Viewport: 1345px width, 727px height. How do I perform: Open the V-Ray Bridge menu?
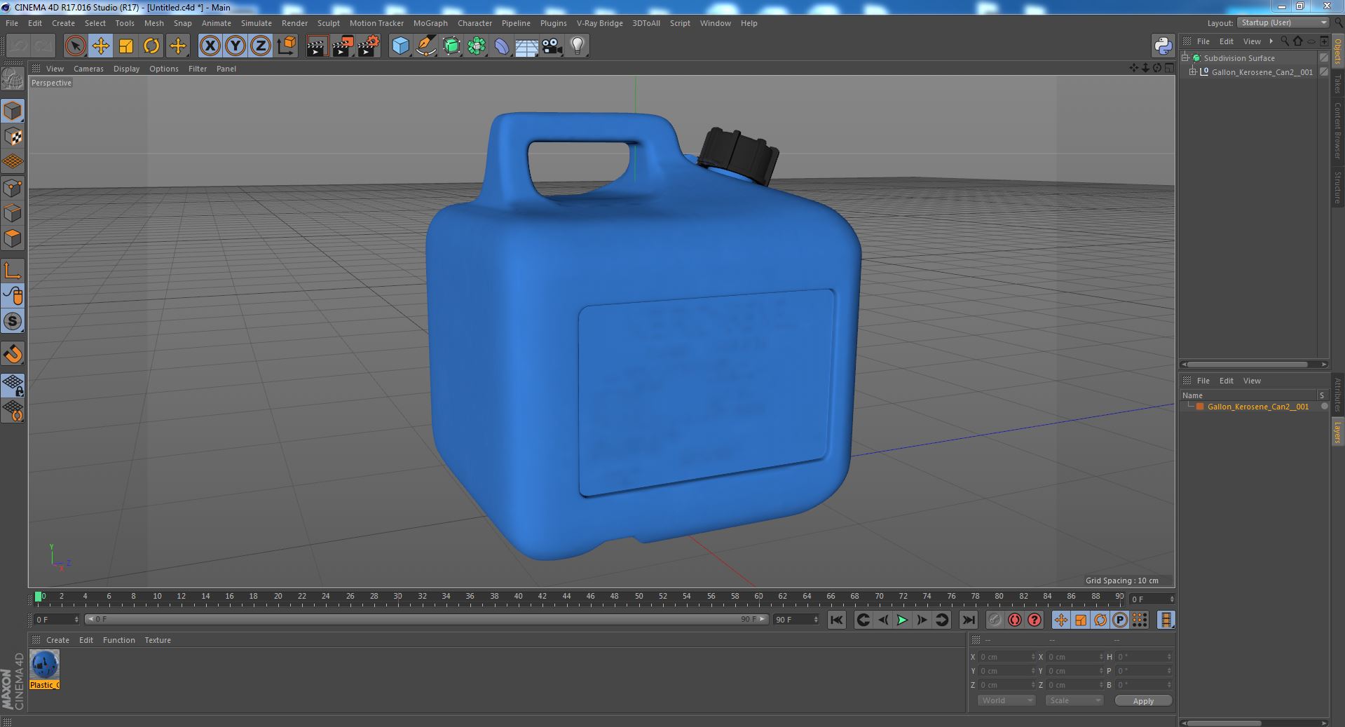click(599, 23)
